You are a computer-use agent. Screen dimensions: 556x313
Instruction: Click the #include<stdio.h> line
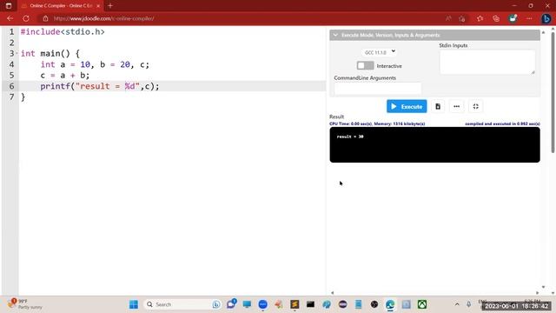(63, 32)
